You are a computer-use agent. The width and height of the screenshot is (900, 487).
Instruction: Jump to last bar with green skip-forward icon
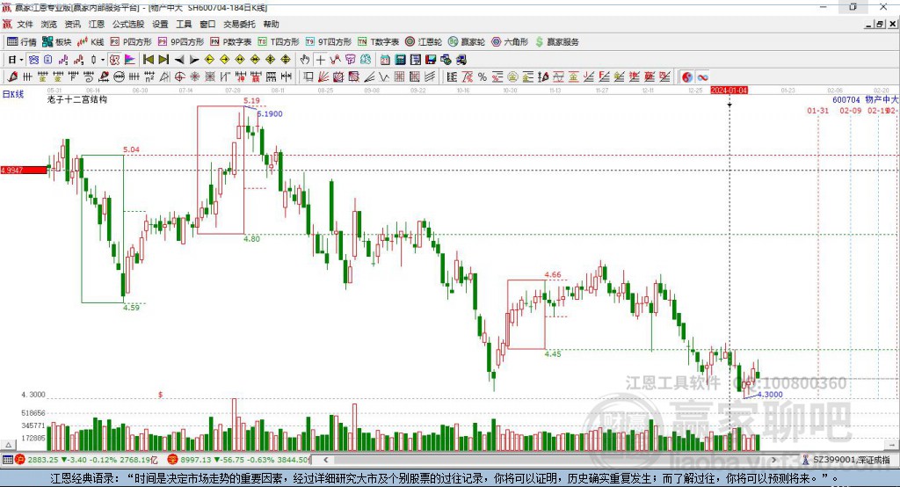[163, 60]
